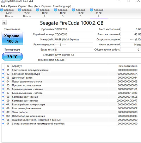The width and height of the screenshot is (141, 143).
Task: Click status dot of attribute 02
Action: [3, 74]
